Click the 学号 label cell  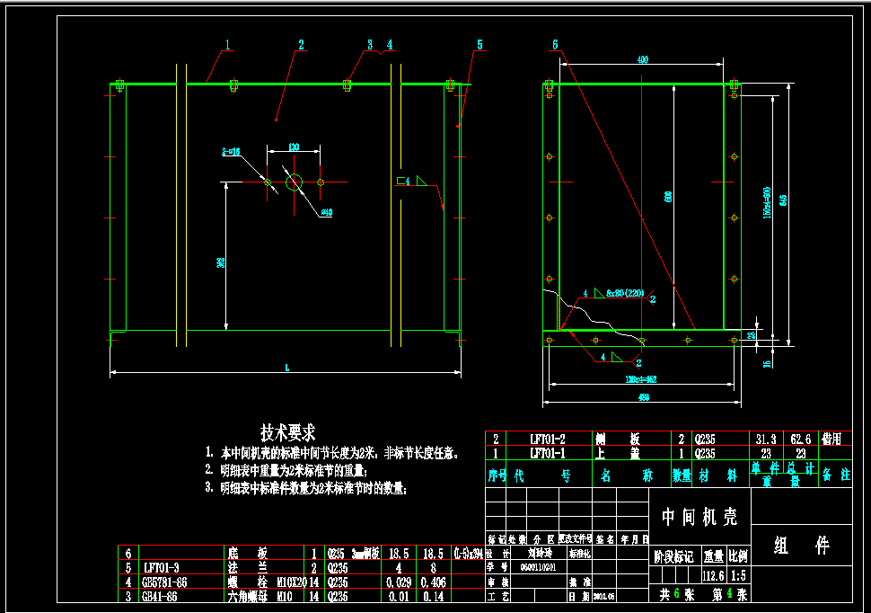(x=498, y=567)
